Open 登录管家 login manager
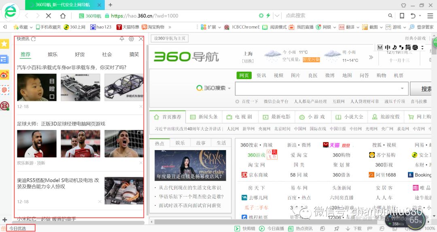 421,27
